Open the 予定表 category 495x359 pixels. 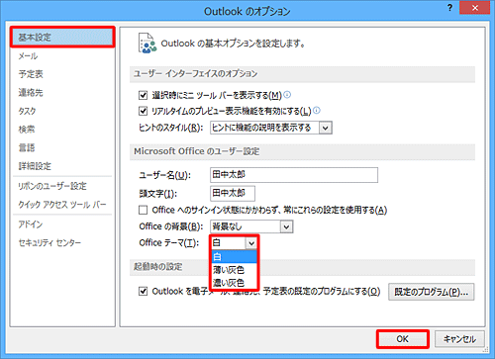point(62,74)
